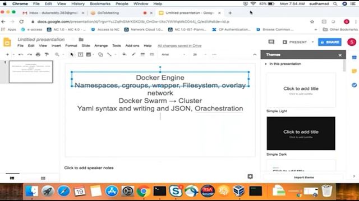Click the move to folder icon
Viewport: 359px width, 201px height.
coord(81,40)
